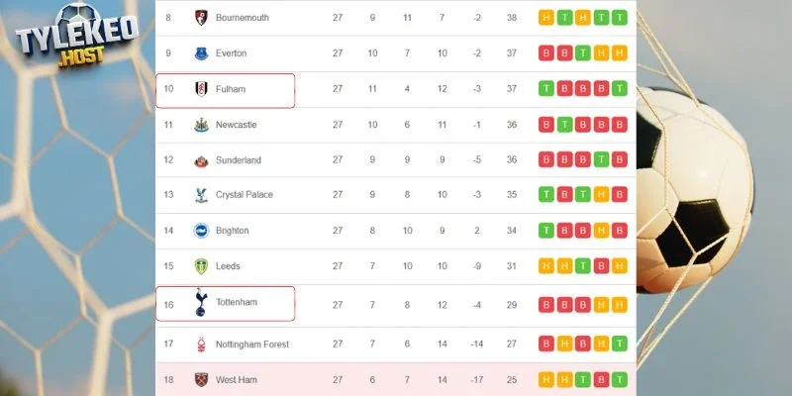Click the Newcastle club crest icon
This screenshot has height=396, width=792.
201,125
